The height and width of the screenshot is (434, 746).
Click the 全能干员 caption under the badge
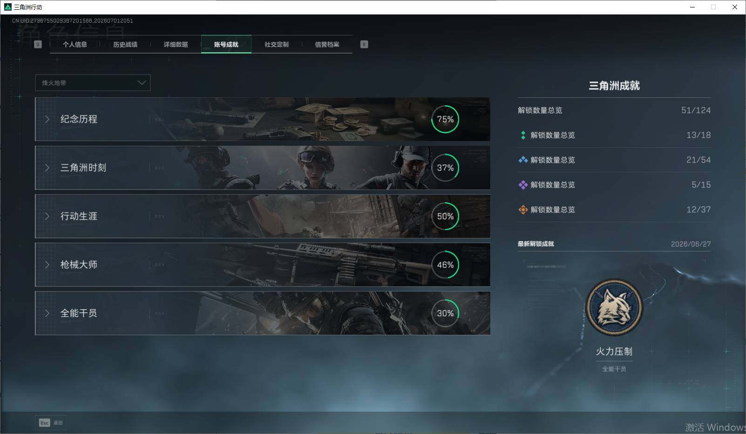pos(614,369)
